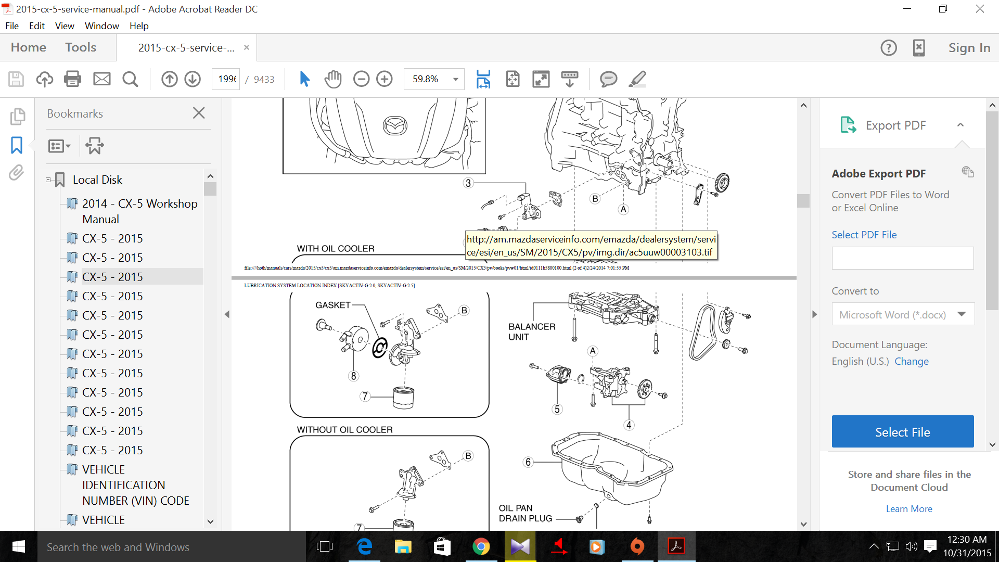Click Find current bookmark icon

[x=95, y=146]
